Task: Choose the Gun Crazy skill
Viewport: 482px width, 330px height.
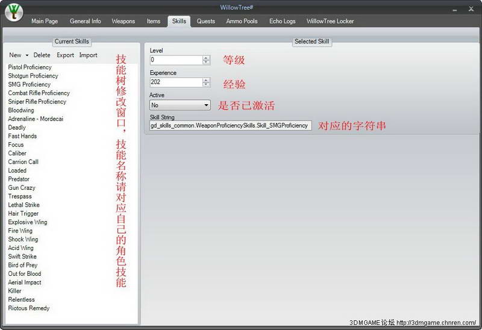Action: click(22, 188)
